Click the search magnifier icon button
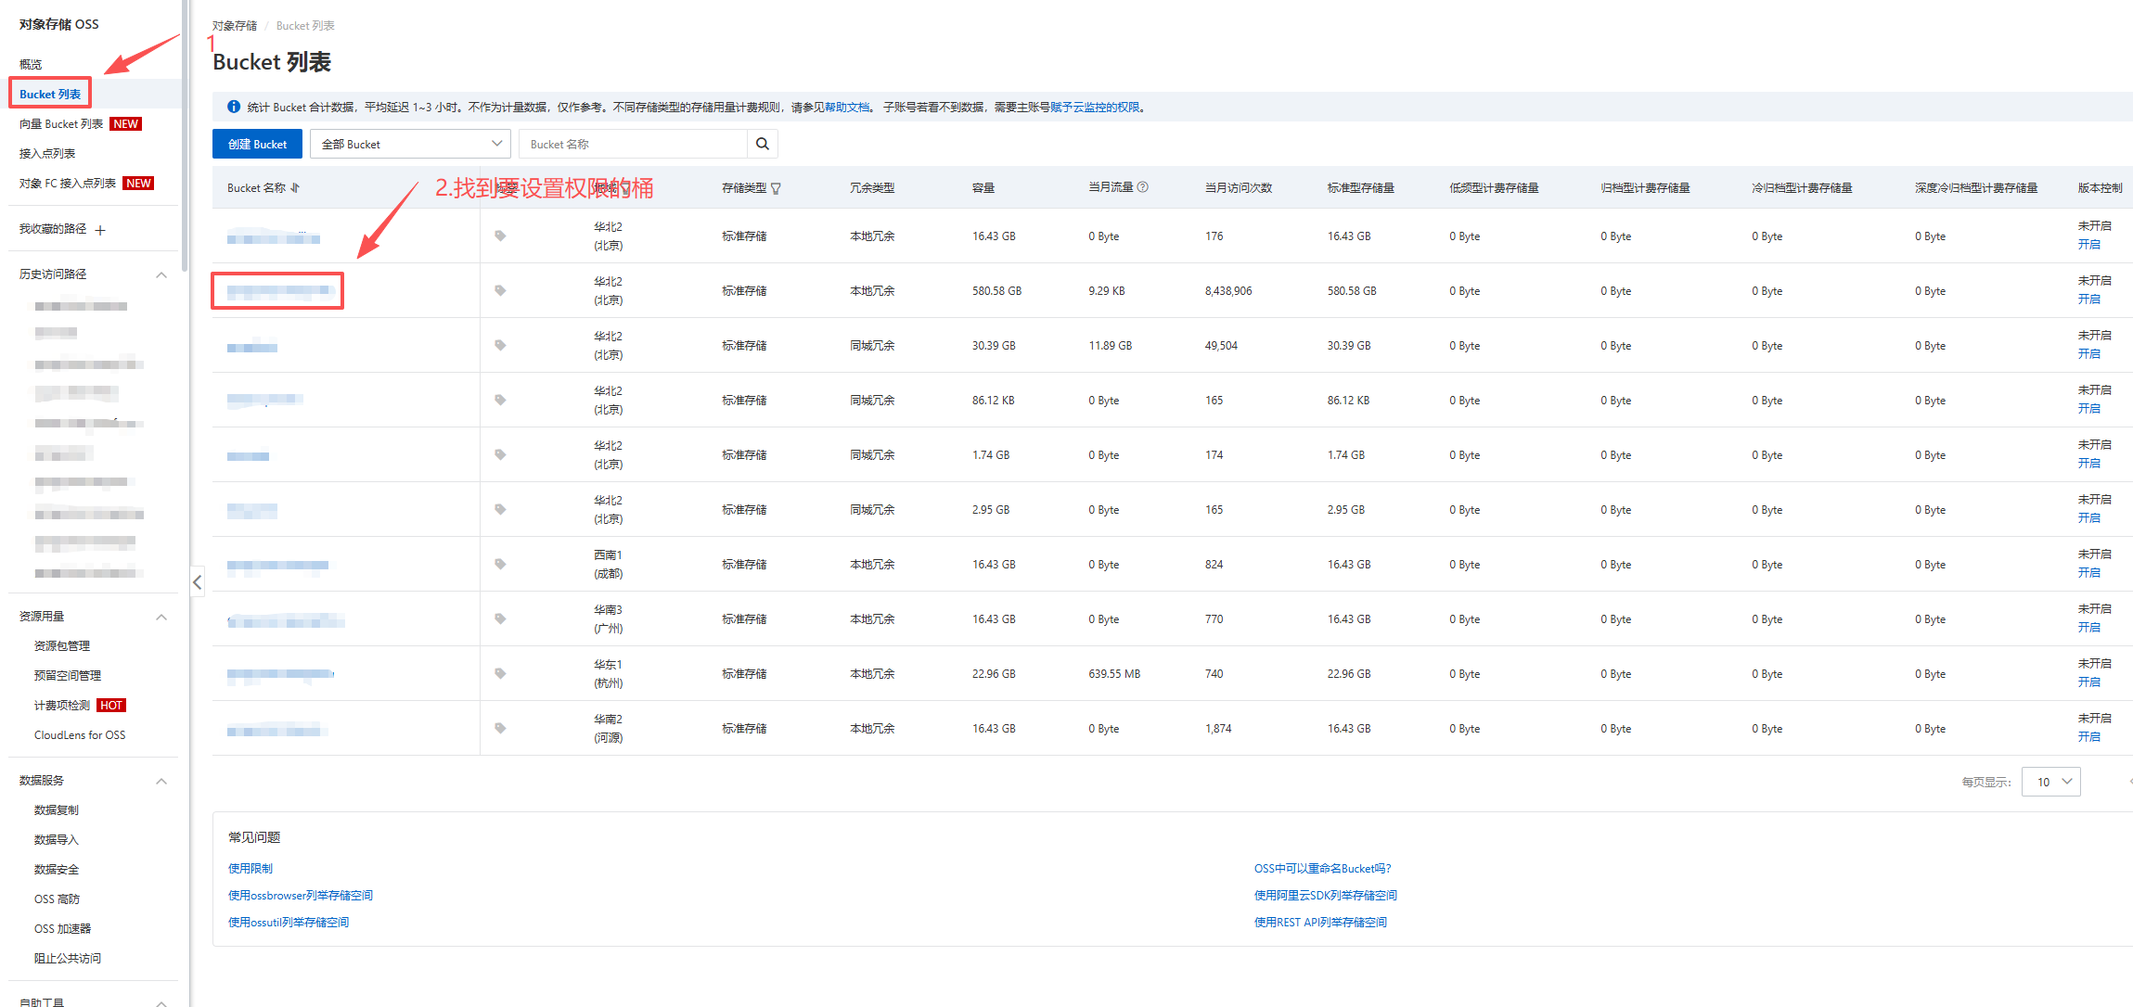Image resolution: width=2133 pixels, height=1007 pixels. click(762, 144)
